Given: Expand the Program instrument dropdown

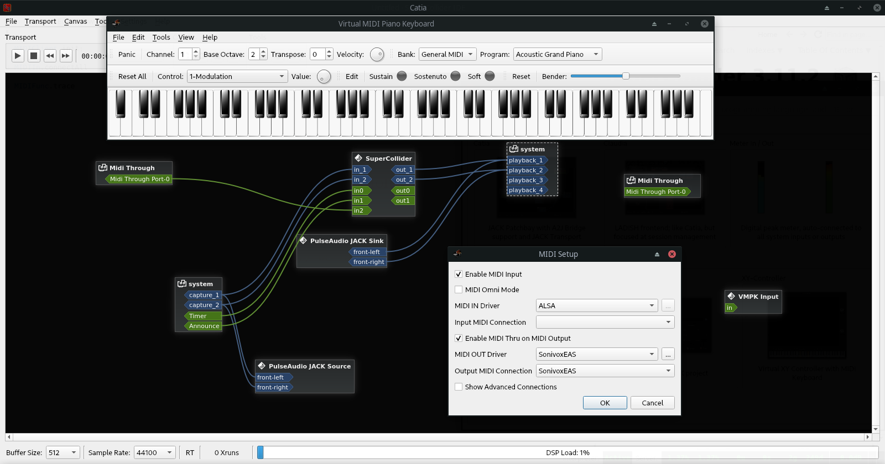Looking at the screenshot, I should coord(557,54).
